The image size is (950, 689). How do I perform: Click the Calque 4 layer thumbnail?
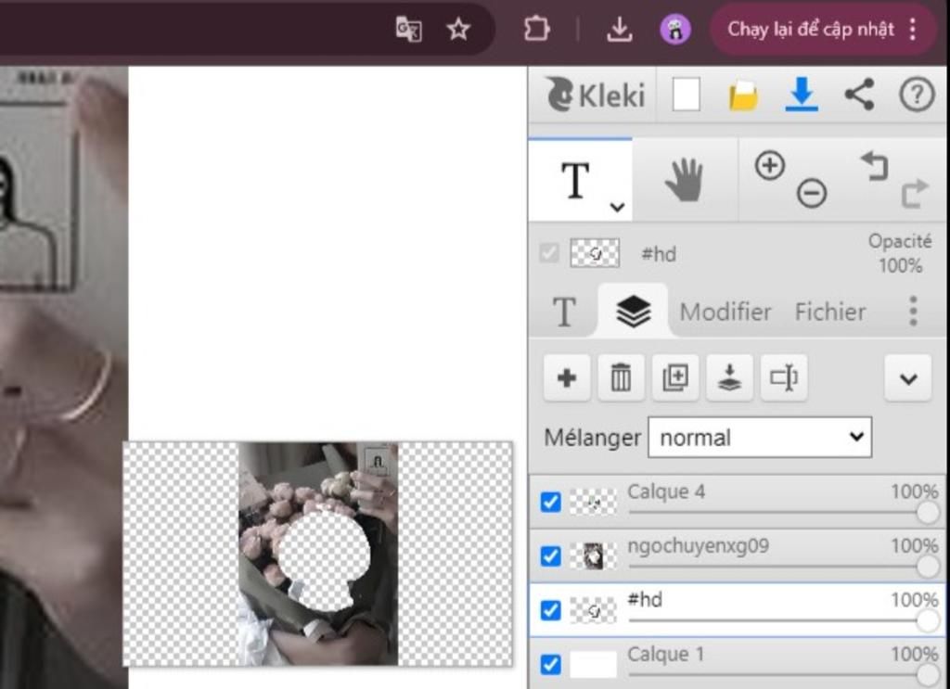[593, 502]
